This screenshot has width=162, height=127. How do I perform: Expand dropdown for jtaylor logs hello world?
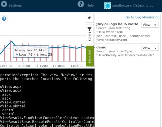155,25
